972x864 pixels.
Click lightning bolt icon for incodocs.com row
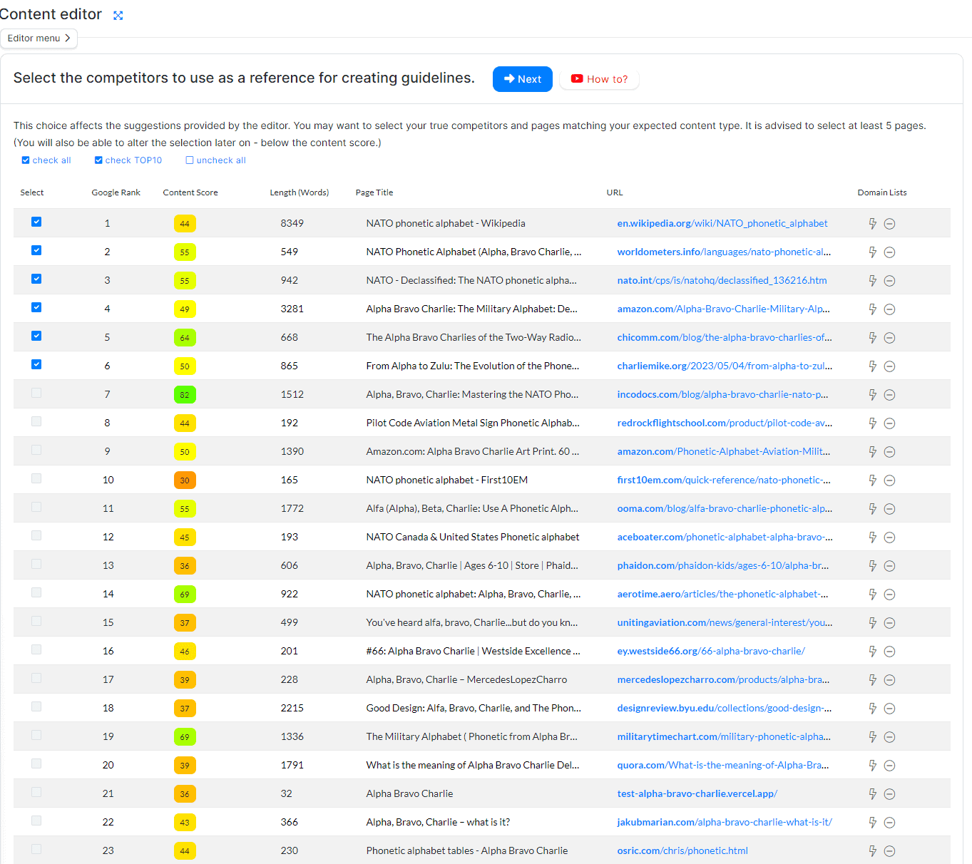(872, 395)
